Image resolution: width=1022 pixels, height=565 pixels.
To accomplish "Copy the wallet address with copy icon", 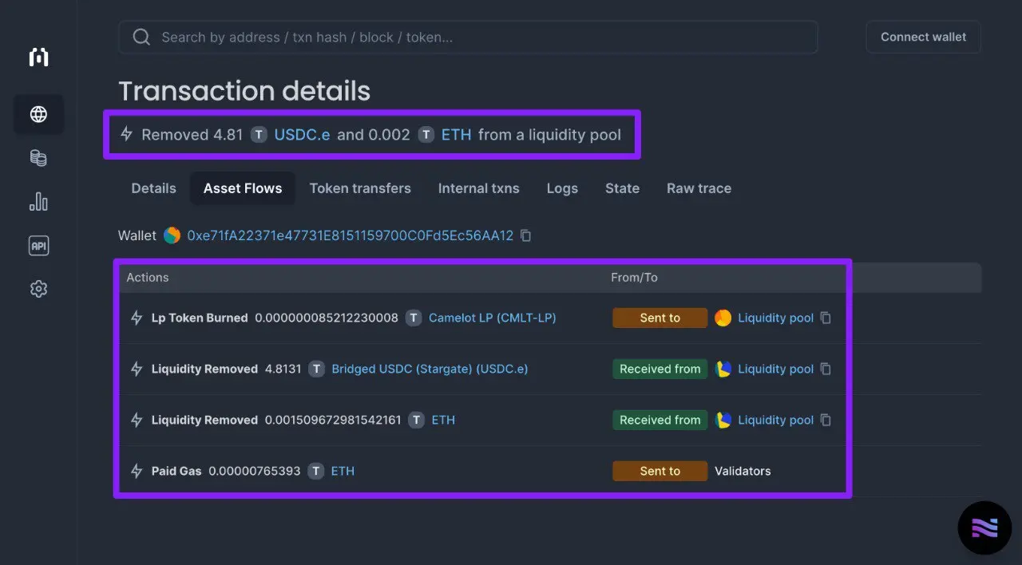I will [525, 235].
